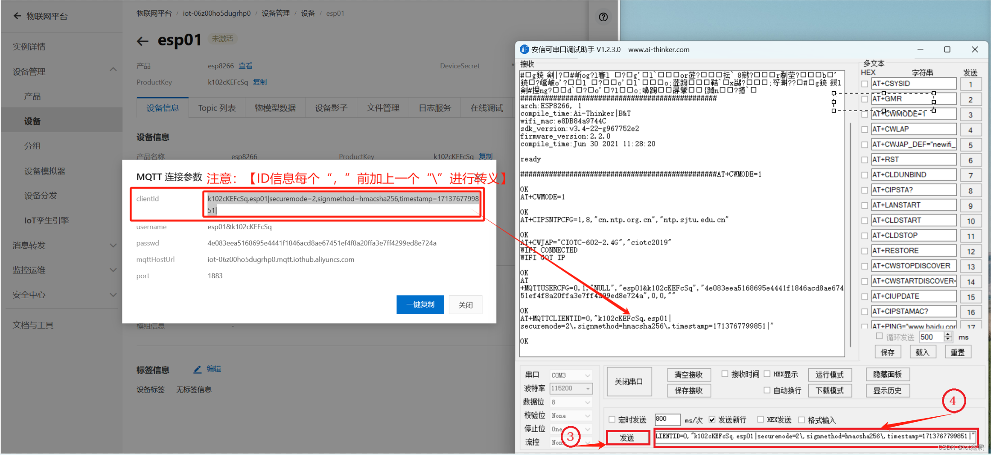Click the 载入 button

[x=923, y=352]
